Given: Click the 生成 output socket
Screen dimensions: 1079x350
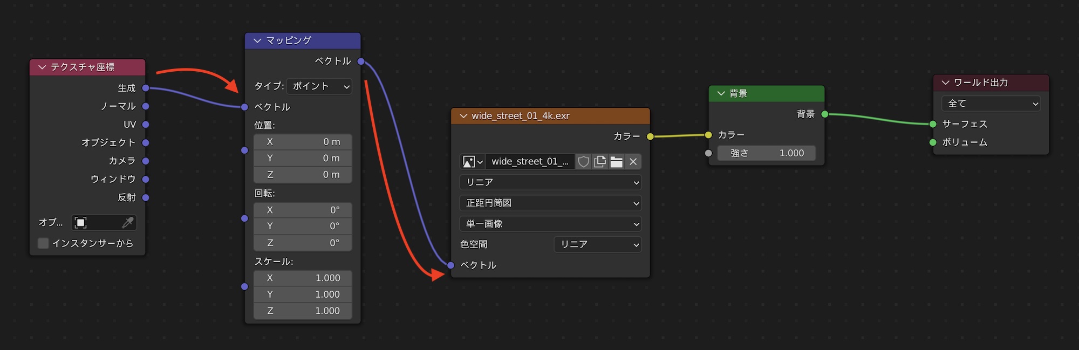Looking at the screenshot, I should pos(146,88).
